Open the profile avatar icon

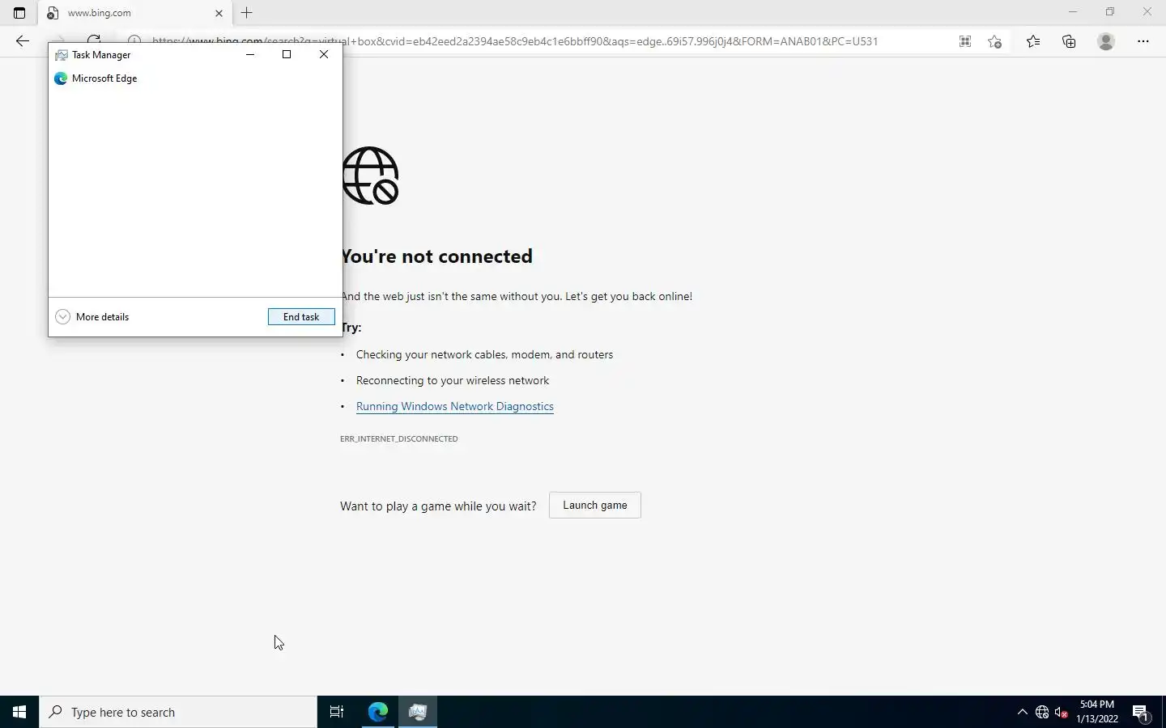tap(1106, 41)
